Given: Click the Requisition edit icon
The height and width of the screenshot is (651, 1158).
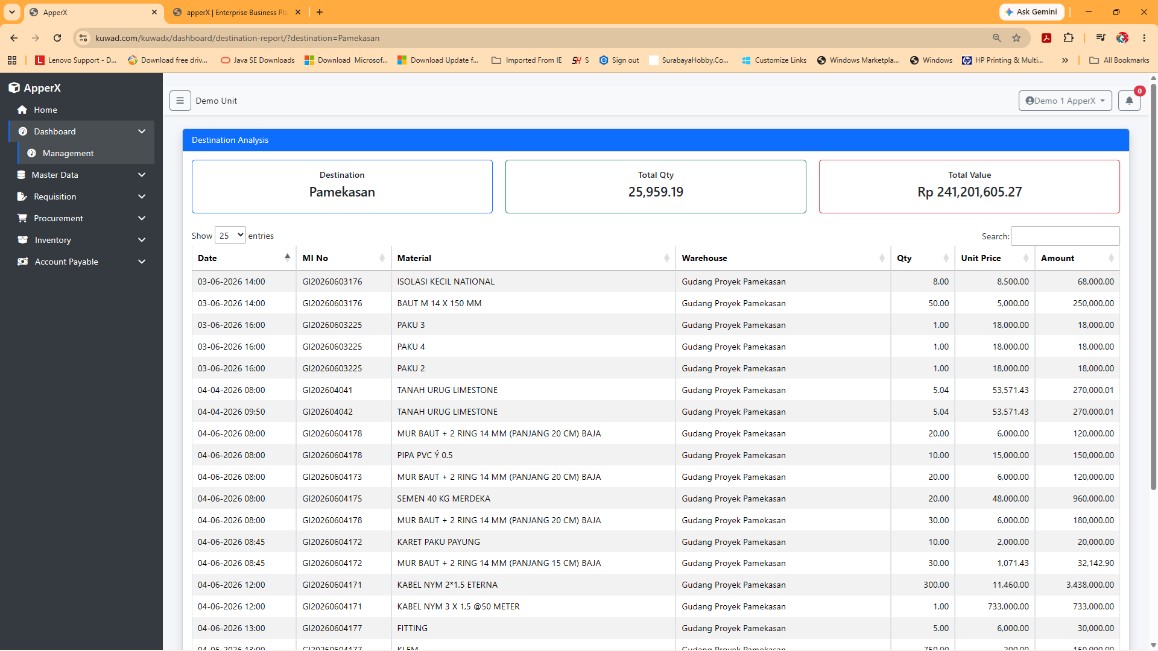Looking at the screenshot, I should [22, 197].
